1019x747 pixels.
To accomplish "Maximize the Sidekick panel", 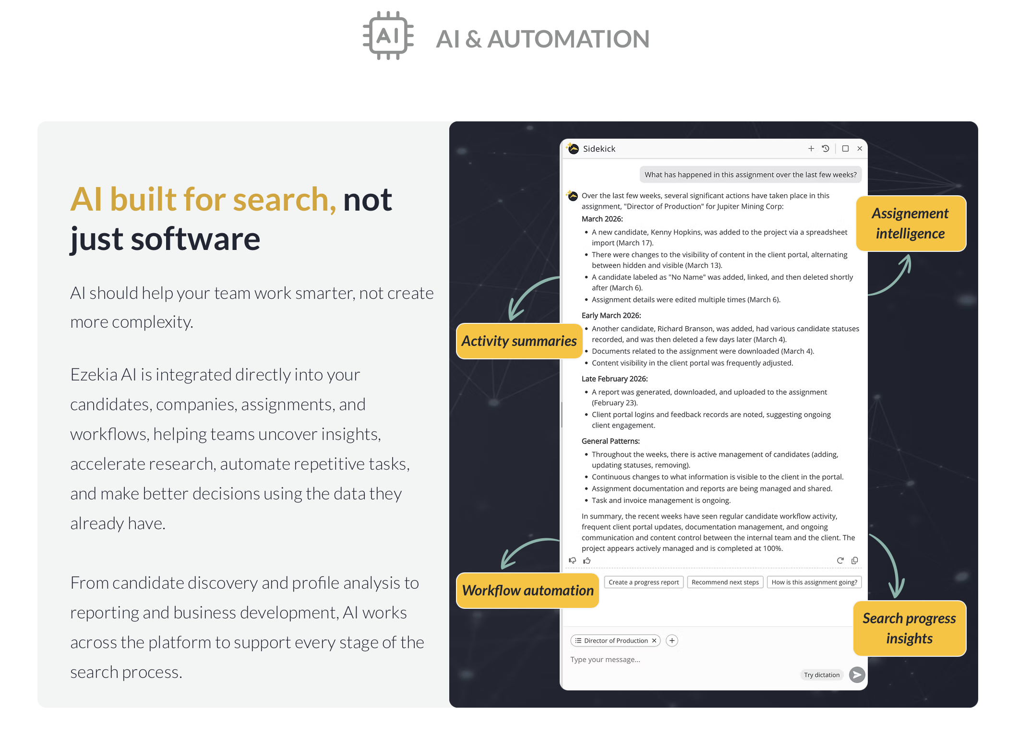I will click(845, 149).
